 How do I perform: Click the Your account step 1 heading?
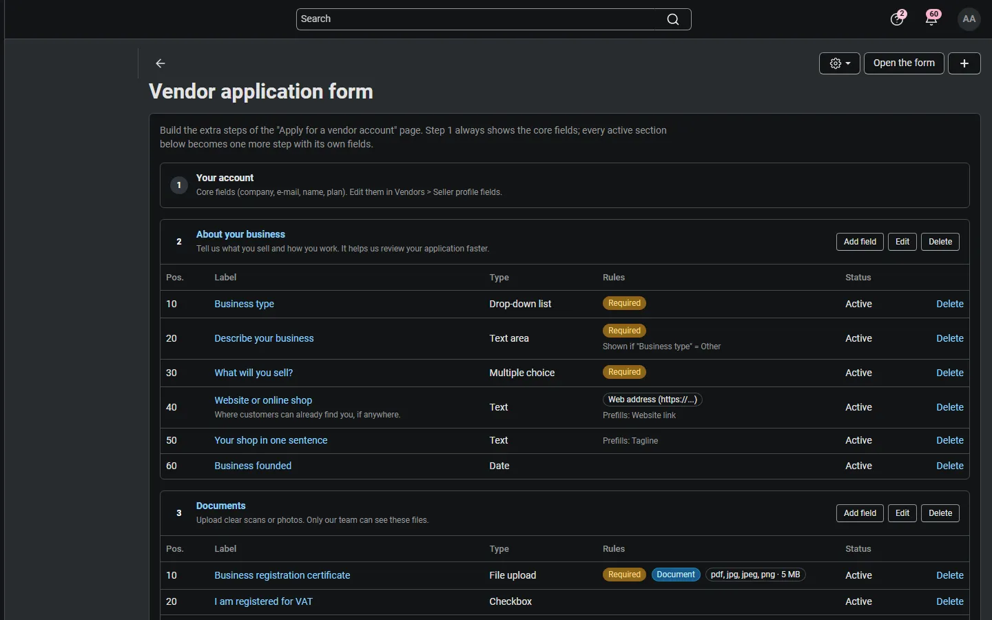[x=225, y=178]
